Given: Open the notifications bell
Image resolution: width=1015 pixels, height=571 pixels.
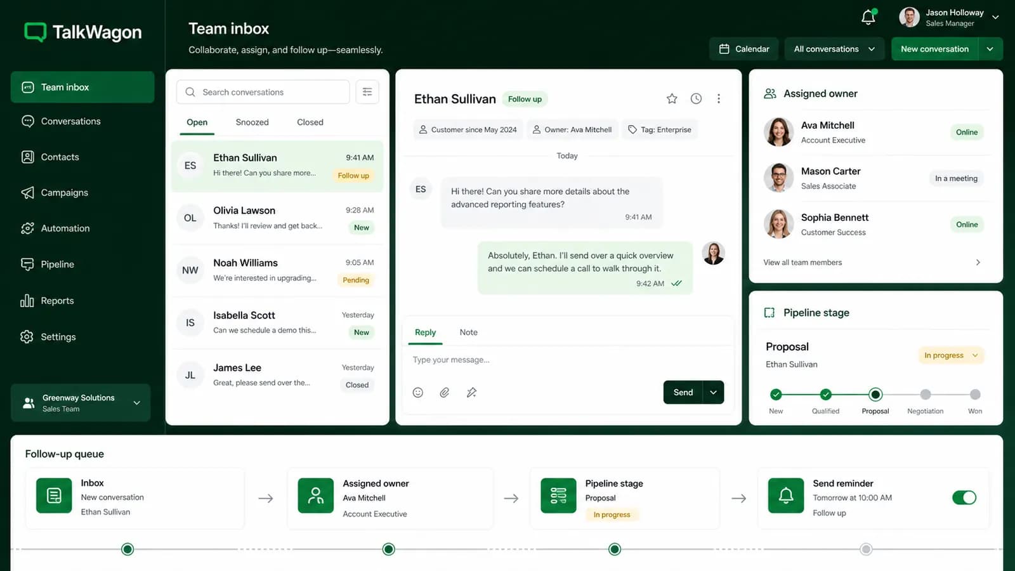Looking at the screenshot, I should (868, 17).
